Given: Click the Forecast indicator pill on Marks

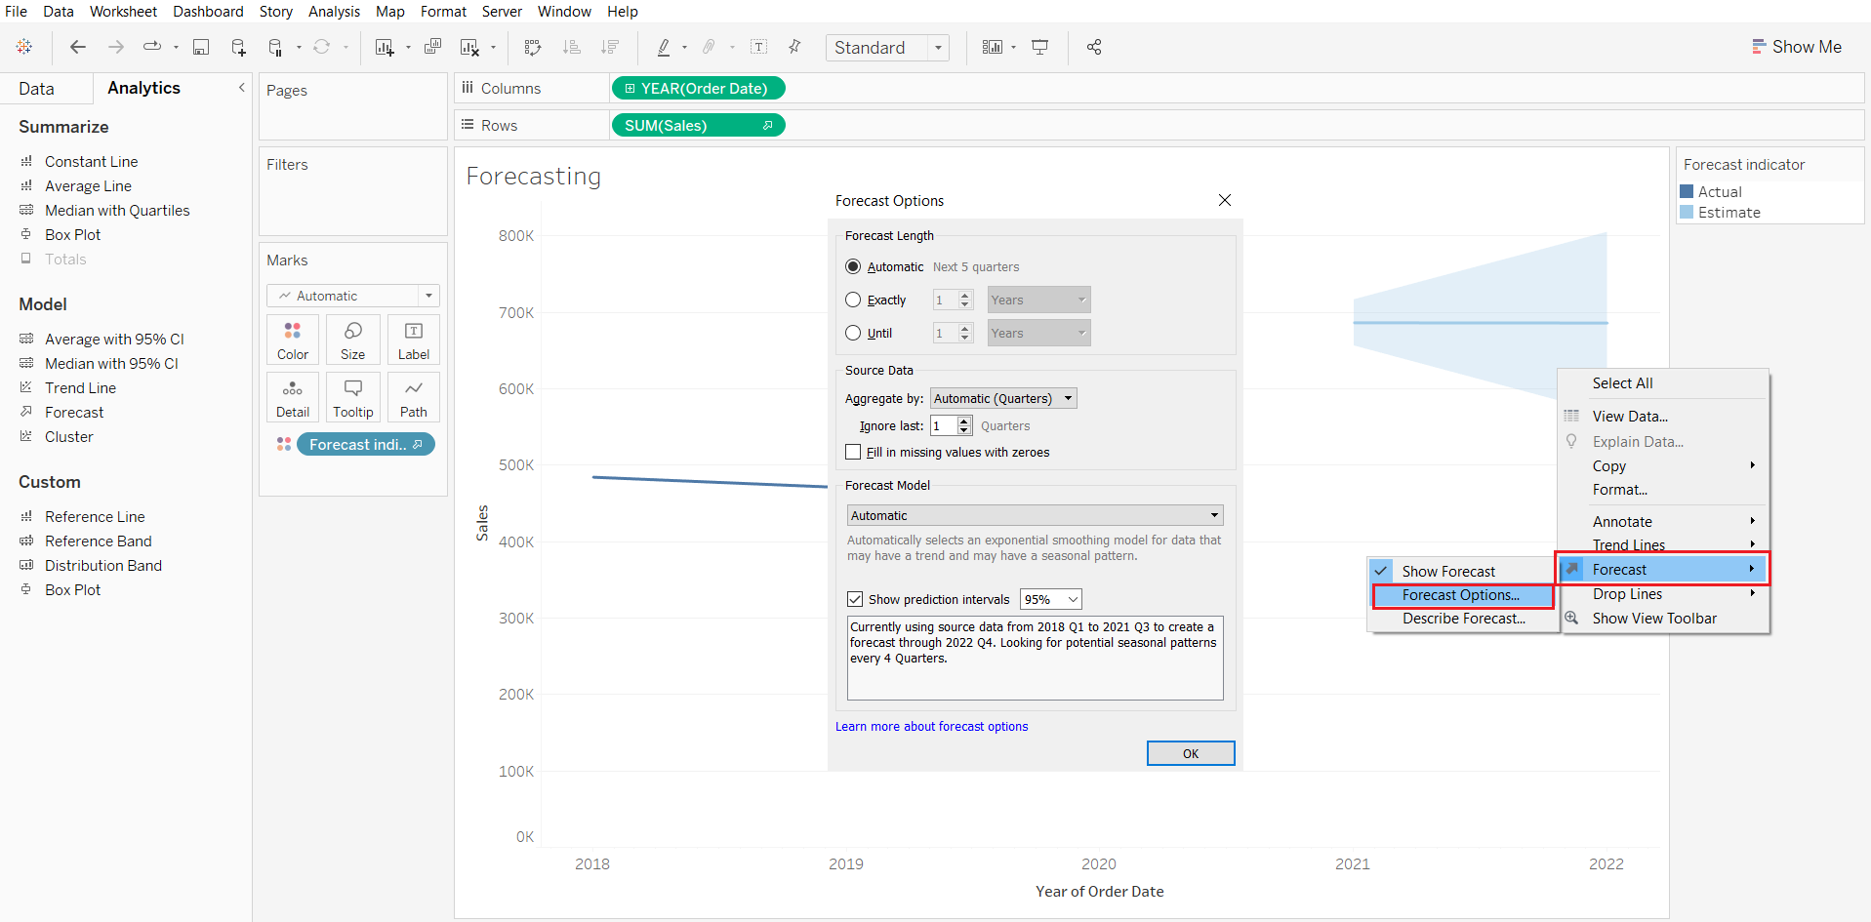Looking at the screenshot, I should (365, 444).
